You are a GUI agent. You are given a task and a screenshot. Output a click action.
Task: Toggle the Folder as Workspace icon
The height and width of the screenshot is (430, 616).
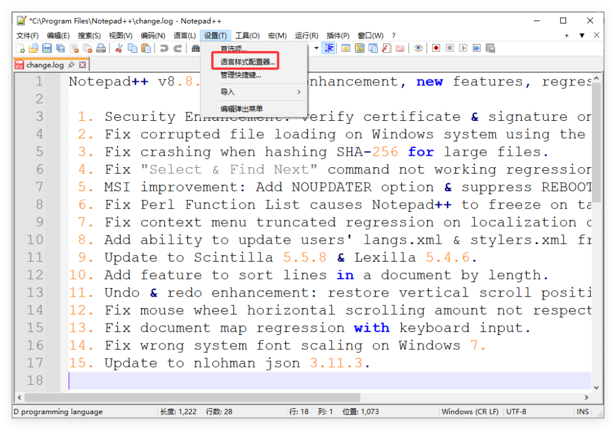400,48
